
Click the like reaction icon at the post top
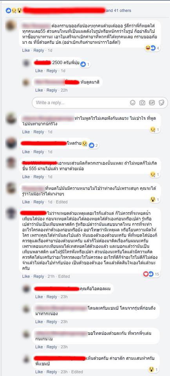[x=8, y=11]
